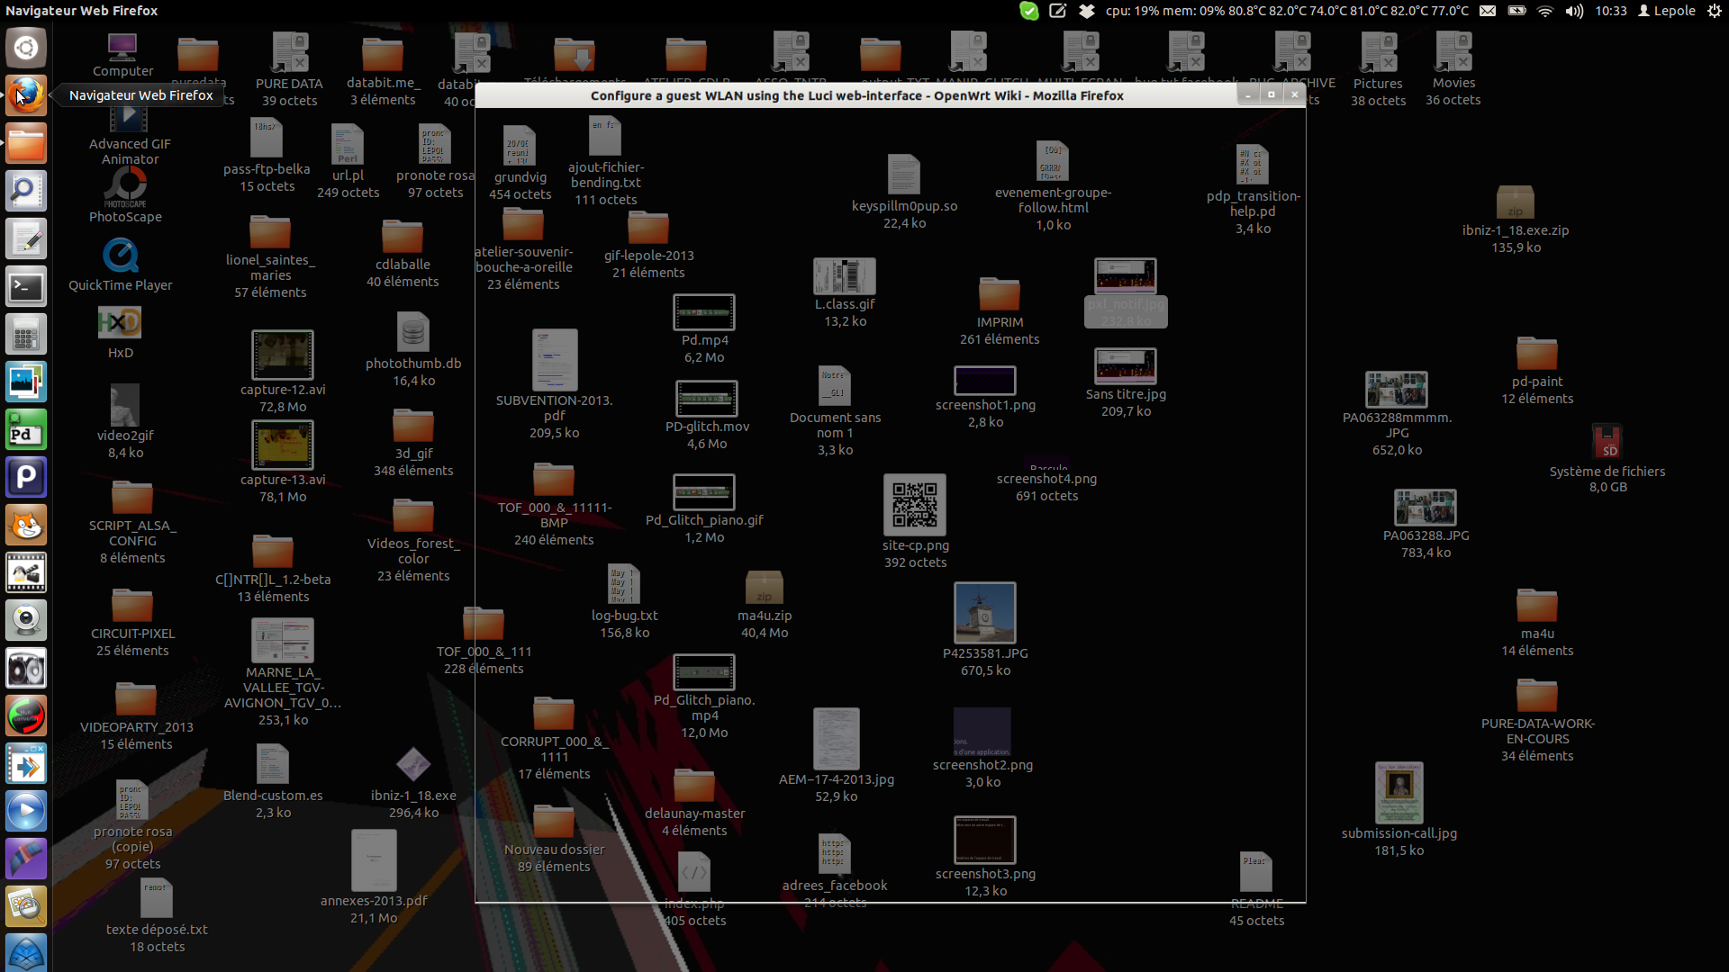The height and width of the screenshot is (972, 1729).
Task: Select the ma4u.zip archive file
Action: [x=764, y=588]
